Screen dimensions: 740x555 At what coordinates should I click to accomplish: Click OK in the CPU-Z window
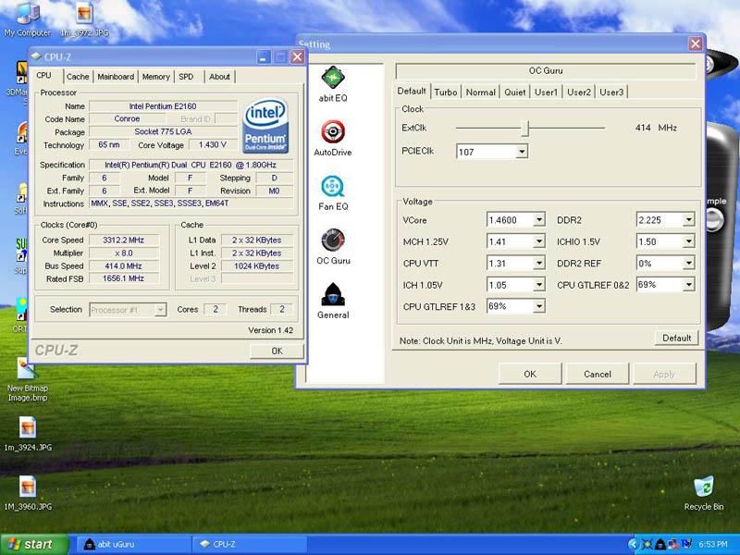point(277,351)
